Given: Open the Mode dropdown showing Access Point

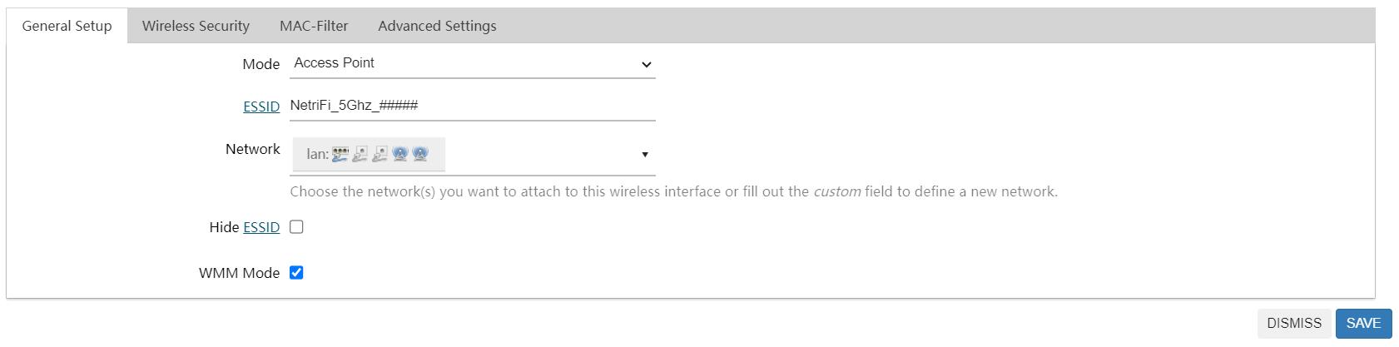Looking at the screenshot, I should click(472, 64).
